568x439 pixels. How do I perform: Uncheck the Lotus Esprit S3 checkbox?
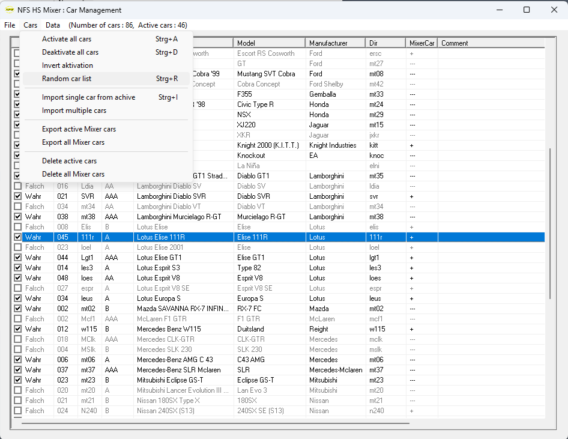point(17,268)
